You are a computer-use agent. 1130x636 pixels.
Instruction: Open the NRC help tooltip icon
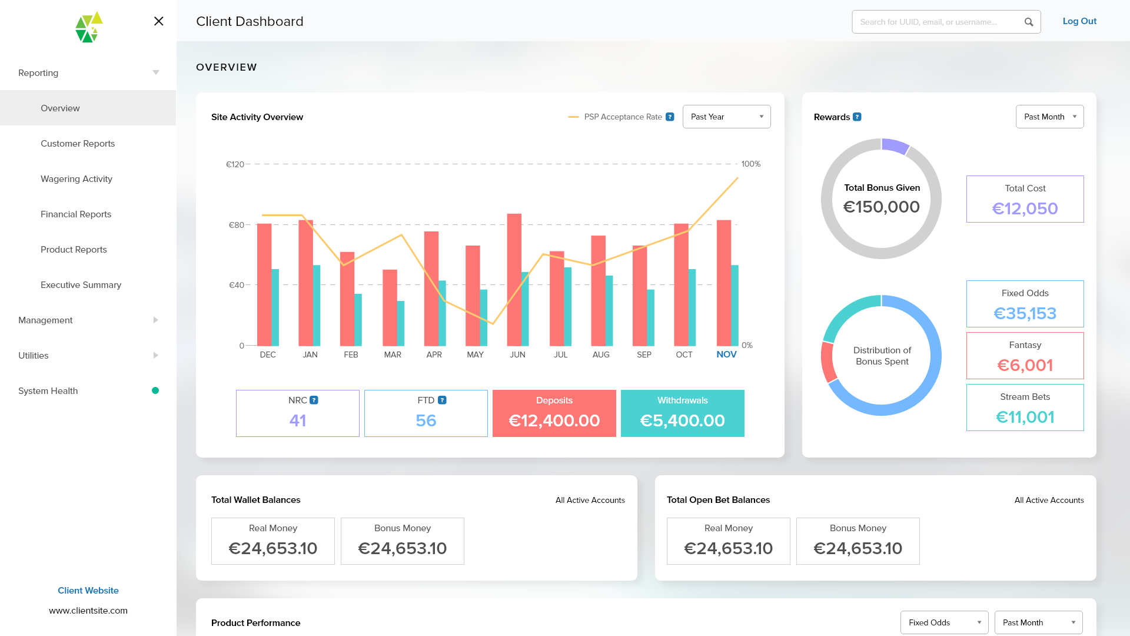click(x=314, y=400)
